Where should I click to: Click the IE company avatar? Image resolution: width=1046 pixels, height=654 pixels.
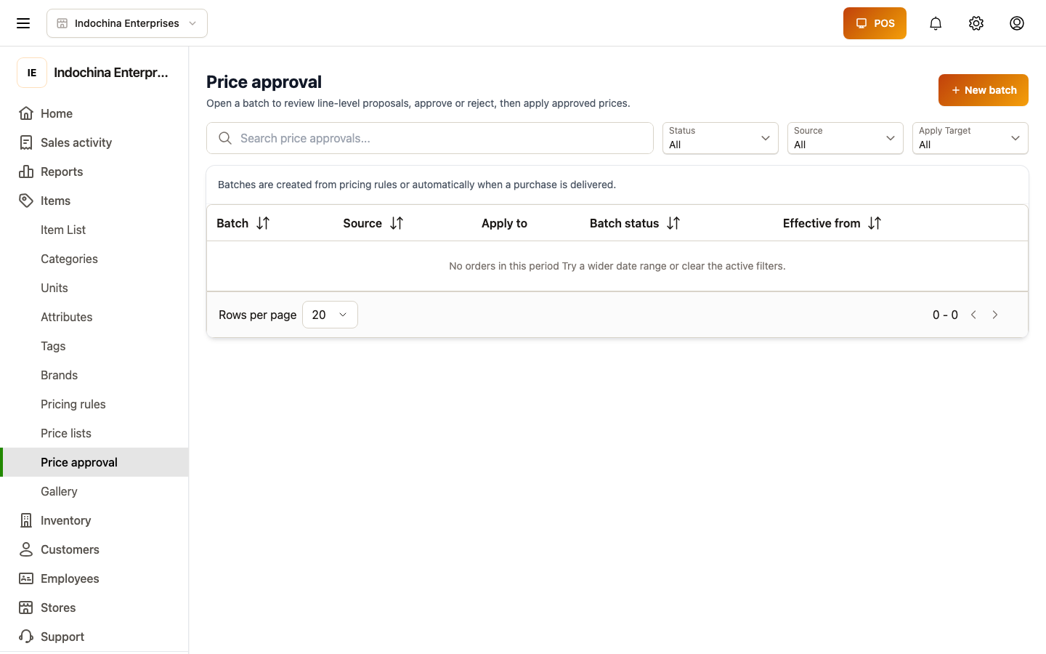[x=32, y=73]
